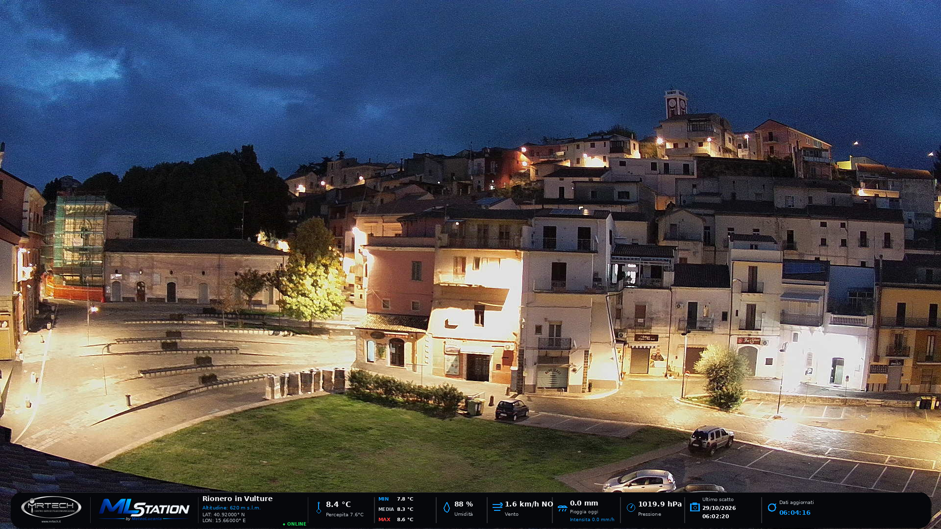Click the camera last-shot icon
This screenshot has width=941, height=529.
pyautogui.click(x=694, y=507)
